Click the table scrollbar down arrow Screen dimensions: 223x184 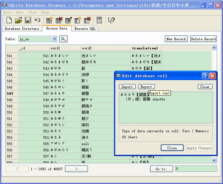point(214,160)
